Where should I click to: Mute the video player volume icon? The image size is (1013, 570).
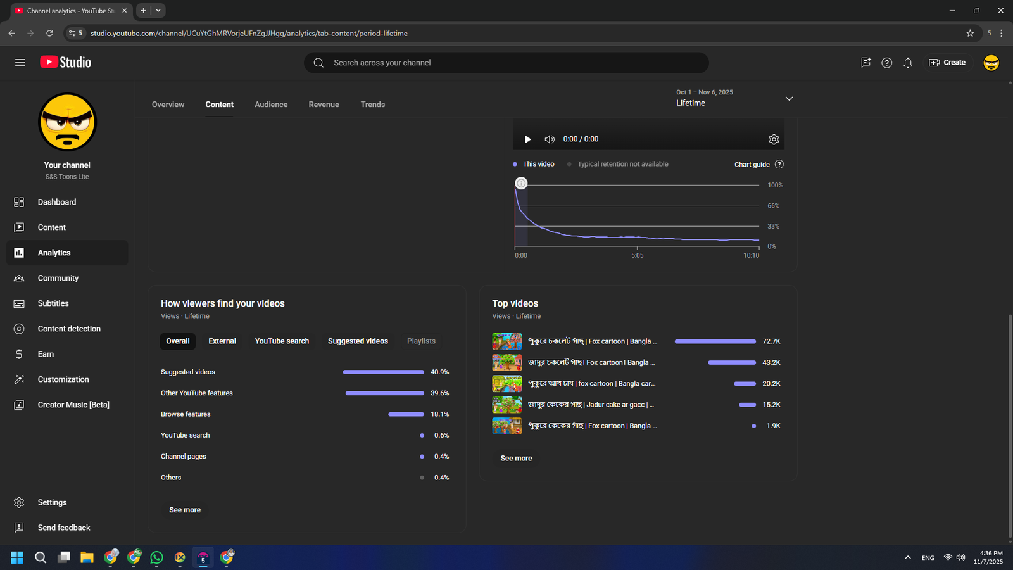550,139
